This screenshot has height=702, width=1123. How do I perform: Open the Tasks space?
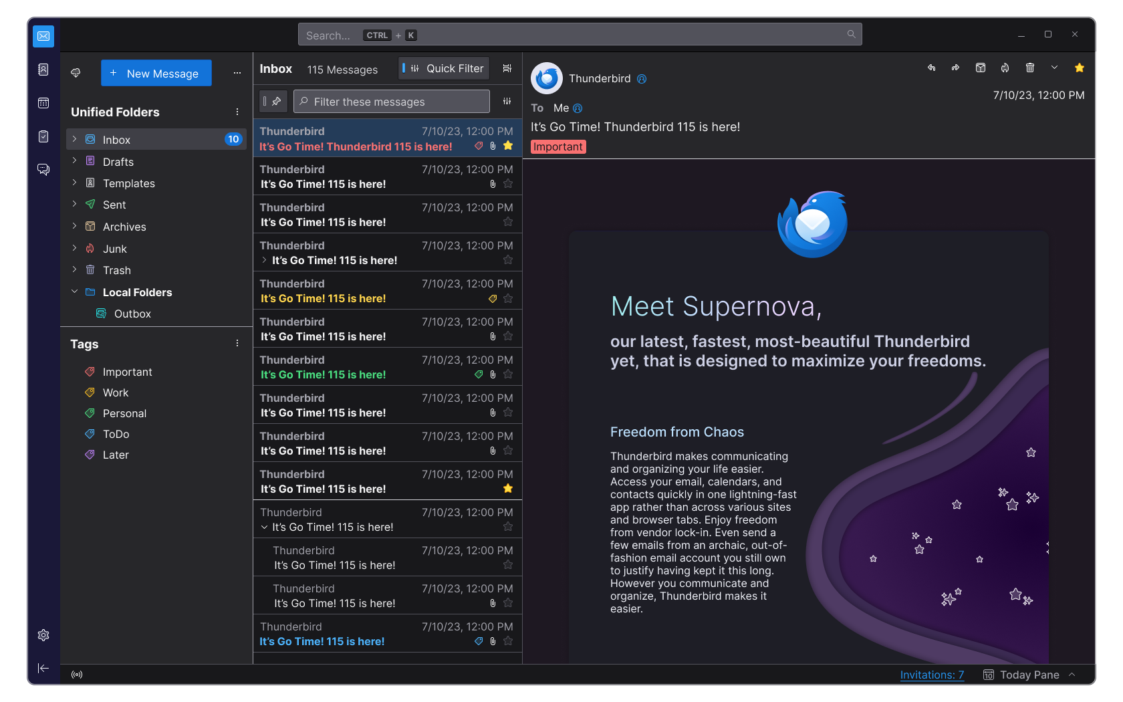pyautogui.click(x=43, y=136)
